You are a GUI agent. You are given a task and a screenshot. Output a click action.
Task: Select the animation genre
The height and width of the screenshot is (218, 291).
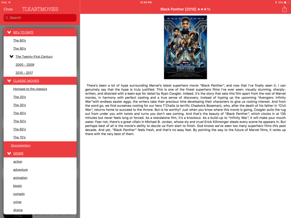[x=20, y=178]
